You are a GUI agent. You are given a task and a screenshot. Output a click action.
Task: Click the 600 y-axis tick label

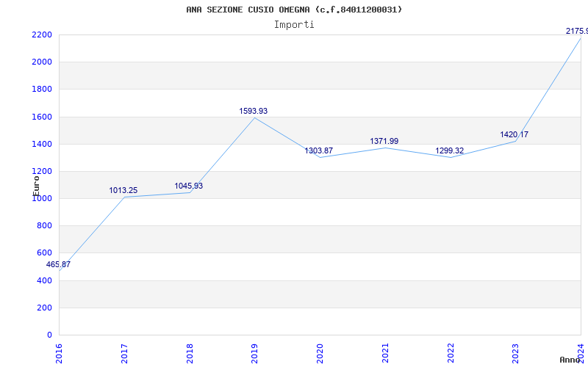(x=44, y=253)
